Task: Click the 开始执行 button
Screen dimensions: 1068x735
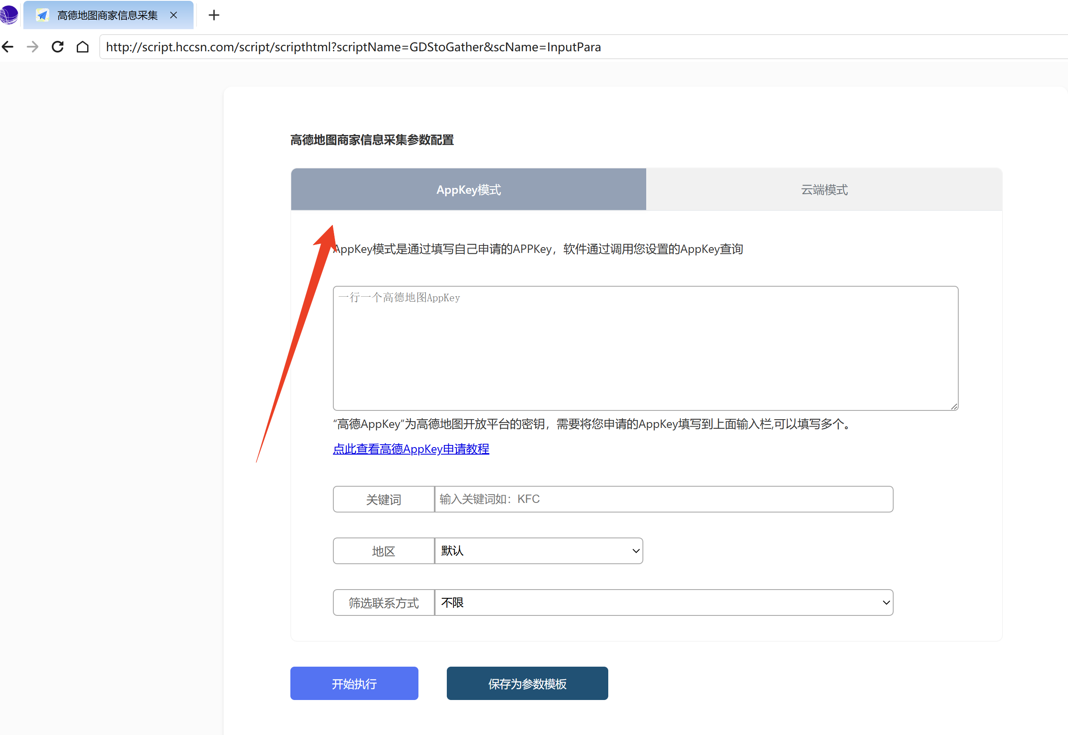Action: (354, 683)
